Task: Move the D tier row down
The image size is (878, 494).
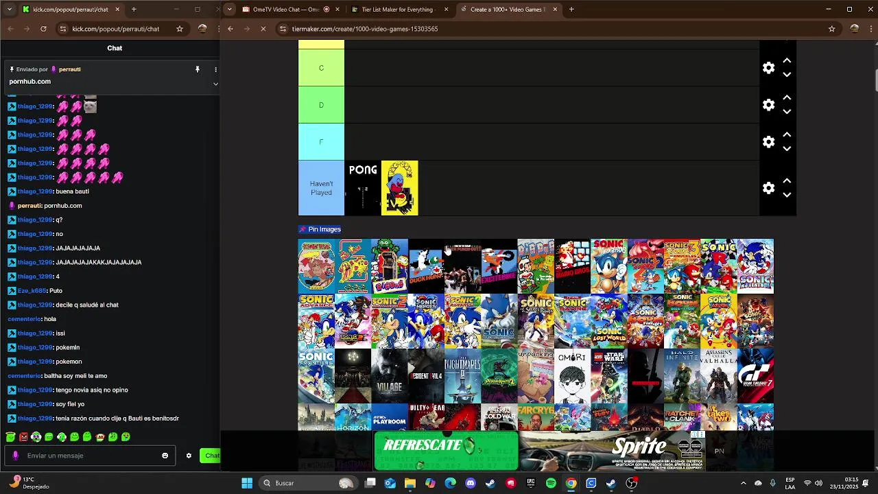Action: click(x=787, y=112)
